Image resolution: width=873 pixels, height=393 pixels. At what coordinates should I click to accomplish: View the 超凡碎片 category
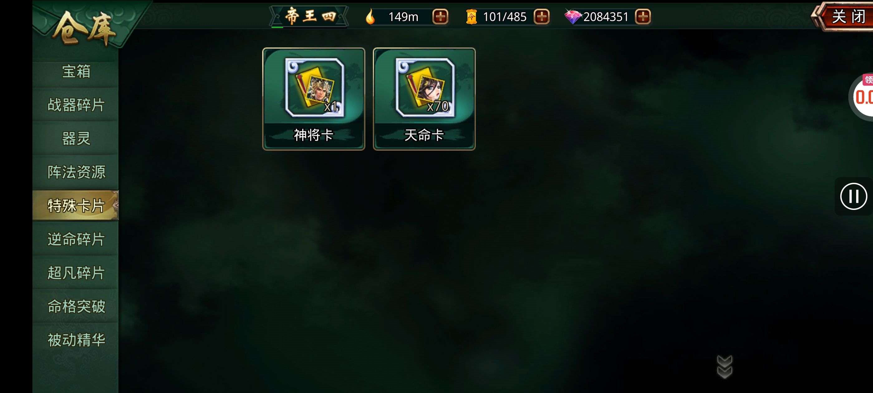pyautogui.click(x=75, y=273)
